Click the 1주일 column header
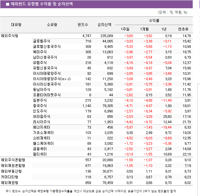Image resolution: width=200 pixels, height=196 pixels. (x=125, y=29)
